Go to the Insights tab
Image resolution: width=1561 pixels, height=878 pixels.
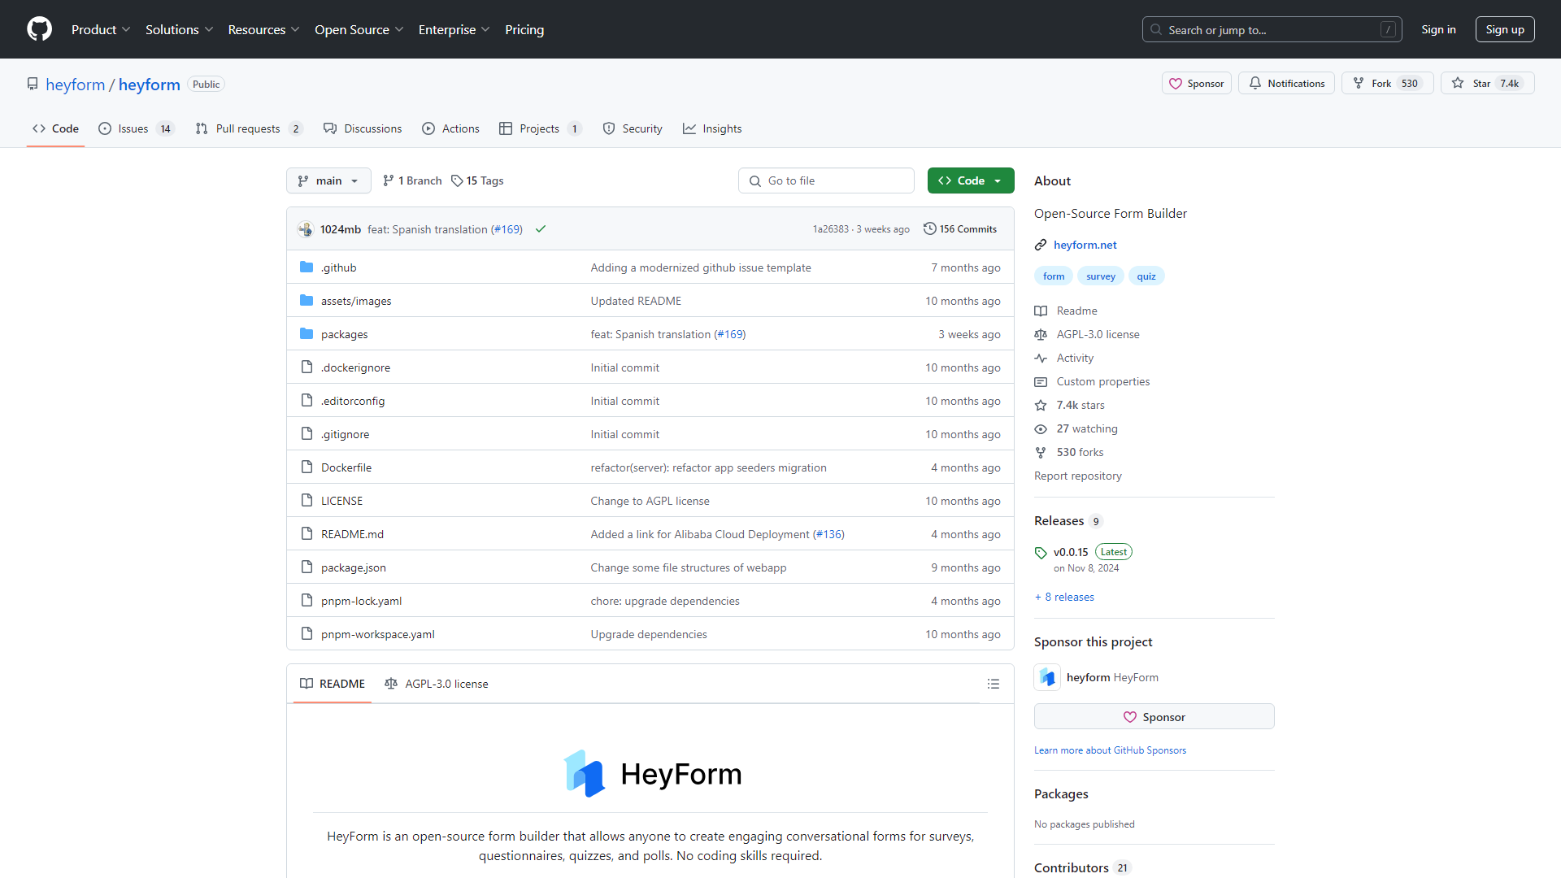pos(712,128)
